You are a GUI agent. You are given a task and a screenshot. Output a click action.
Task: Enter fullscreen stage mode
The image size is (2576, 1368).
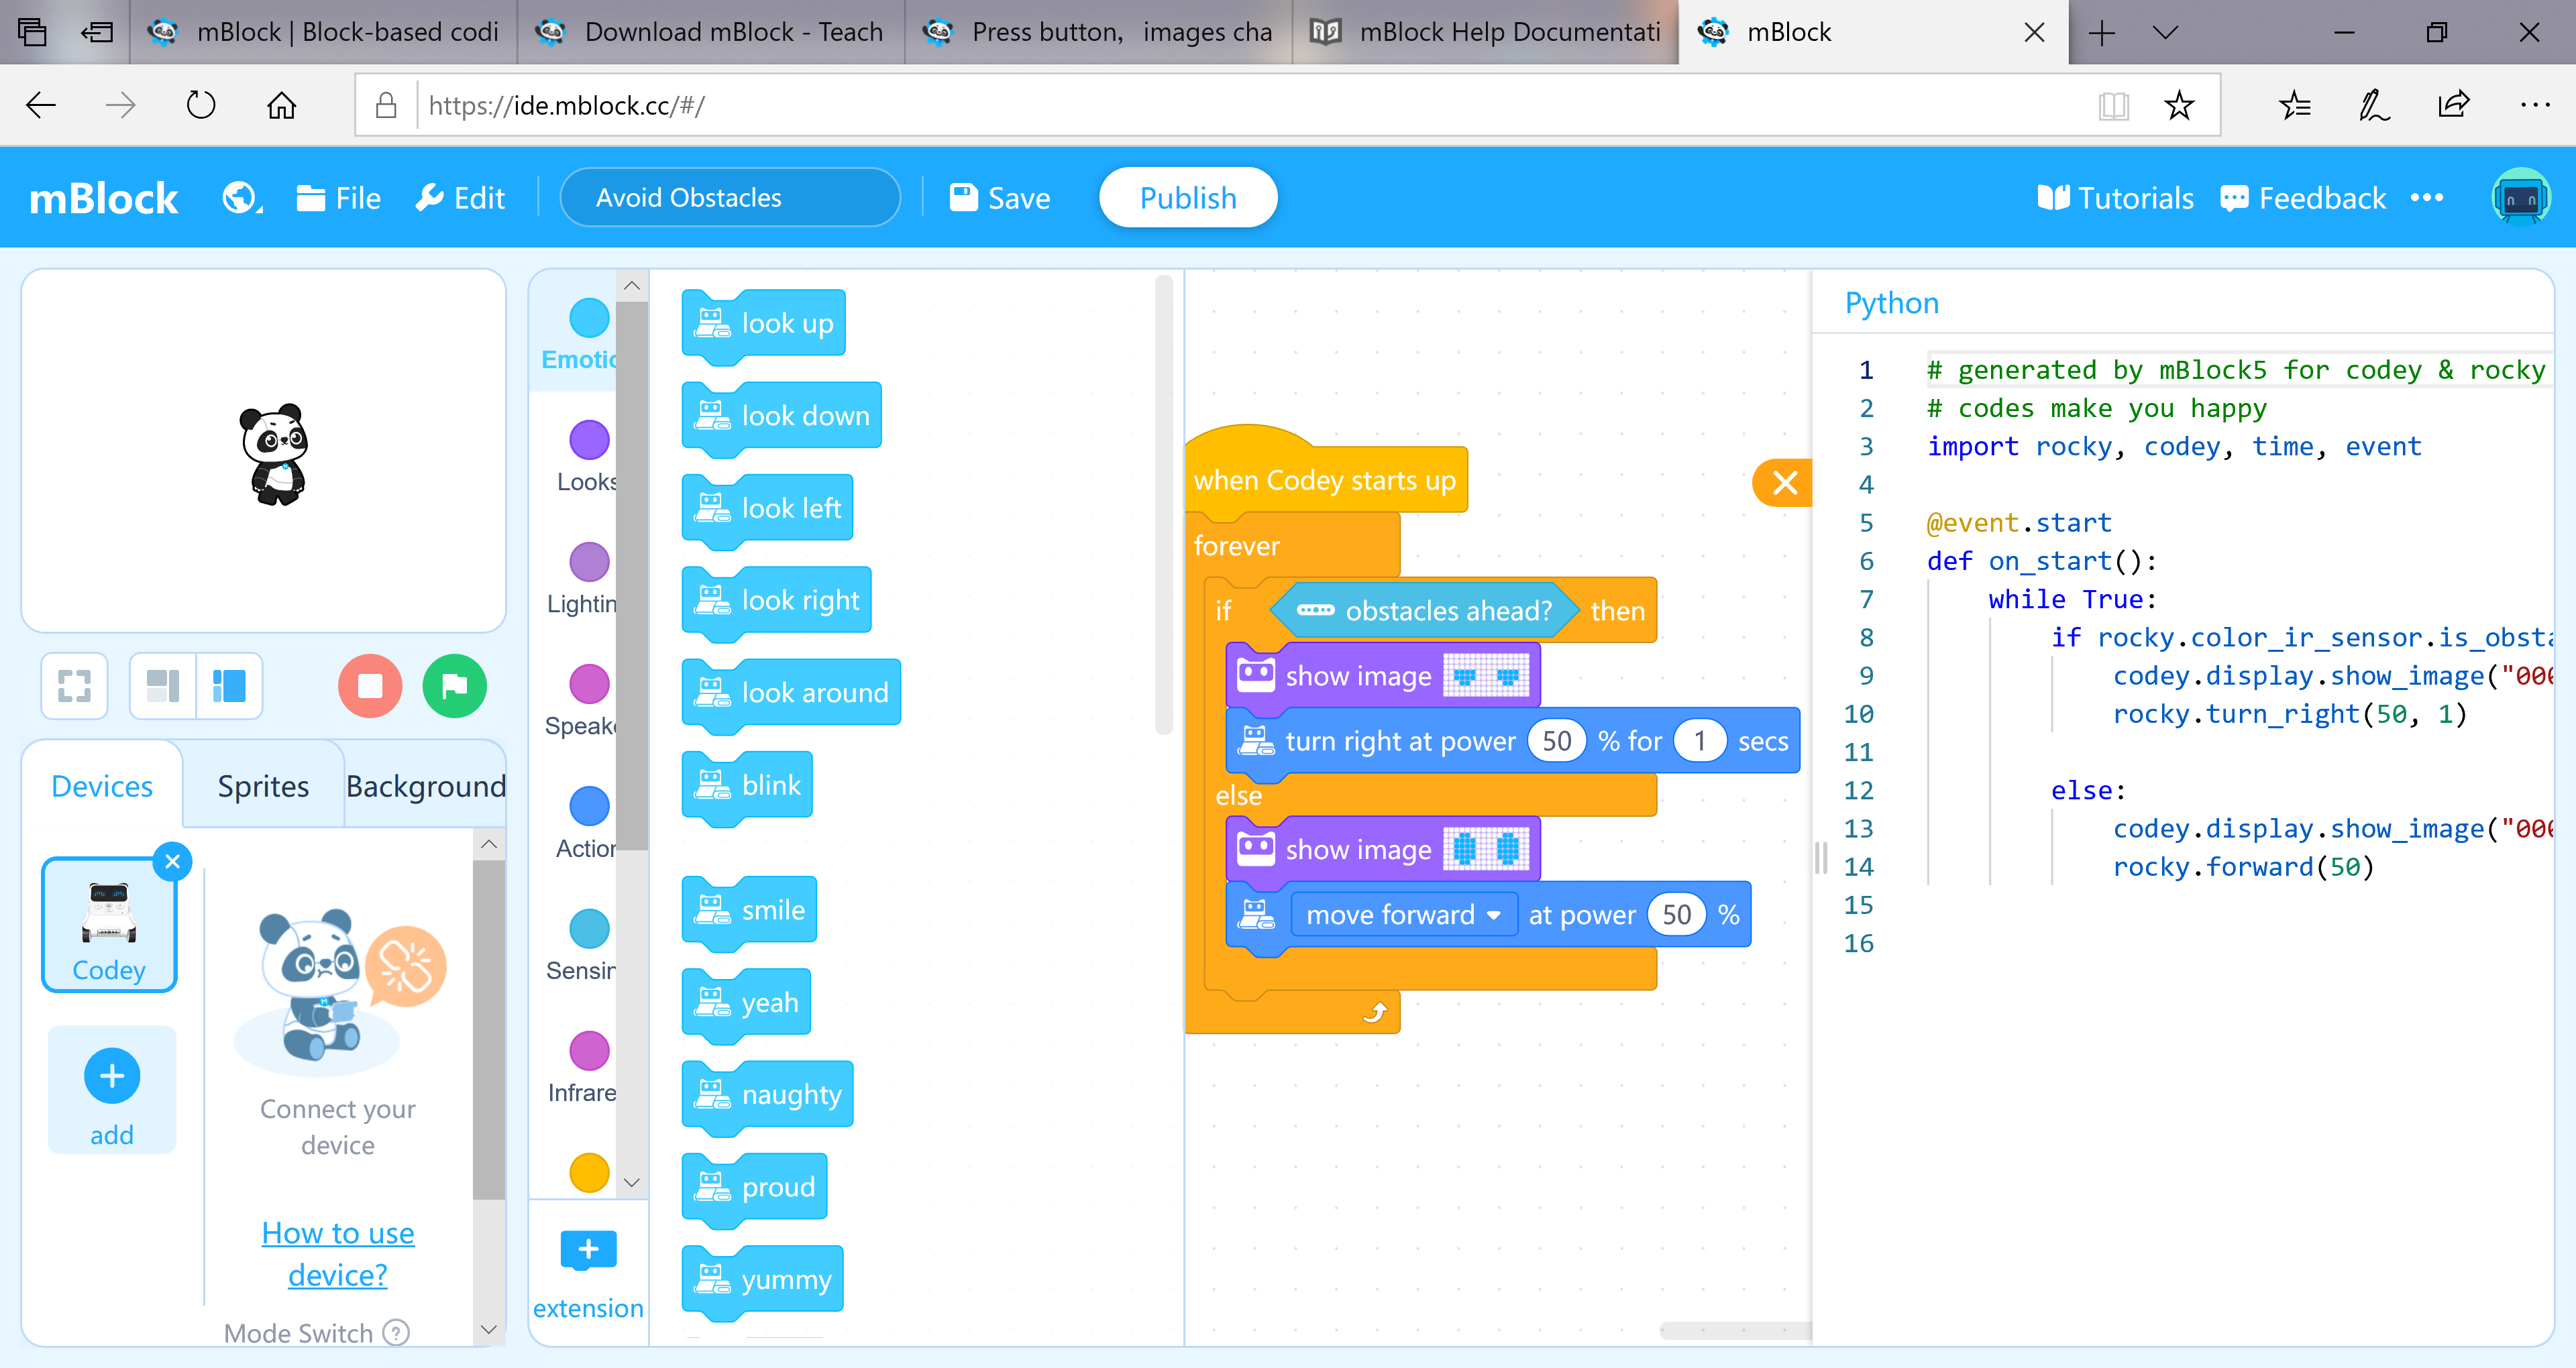pyautogui.click(x=74, y=686)
